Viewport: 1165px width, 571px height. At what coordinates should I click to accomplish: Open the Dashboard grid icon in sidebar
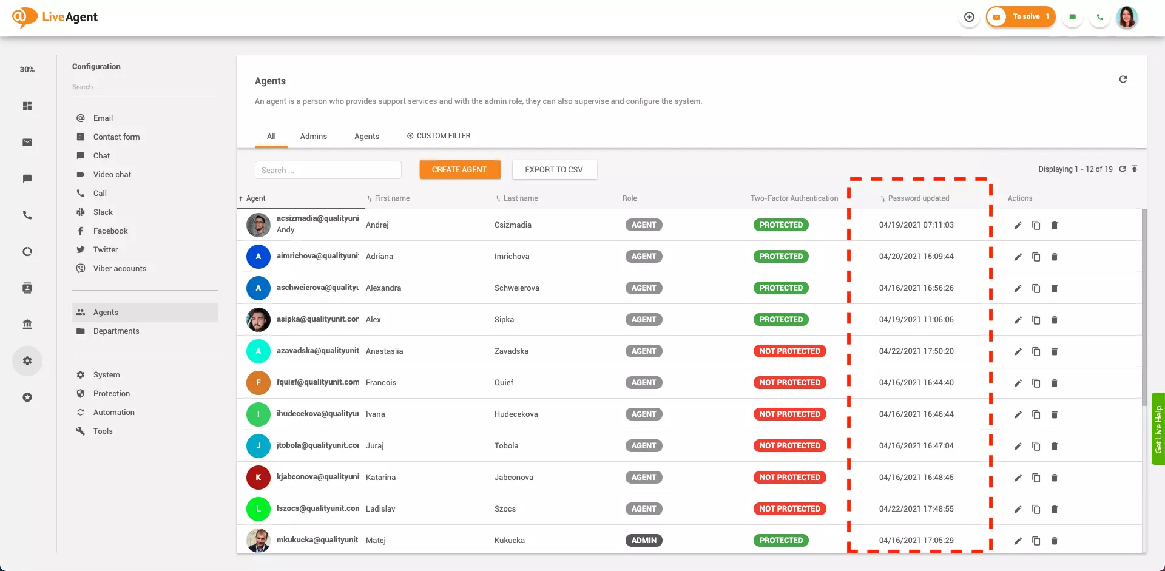pos(27,106)
